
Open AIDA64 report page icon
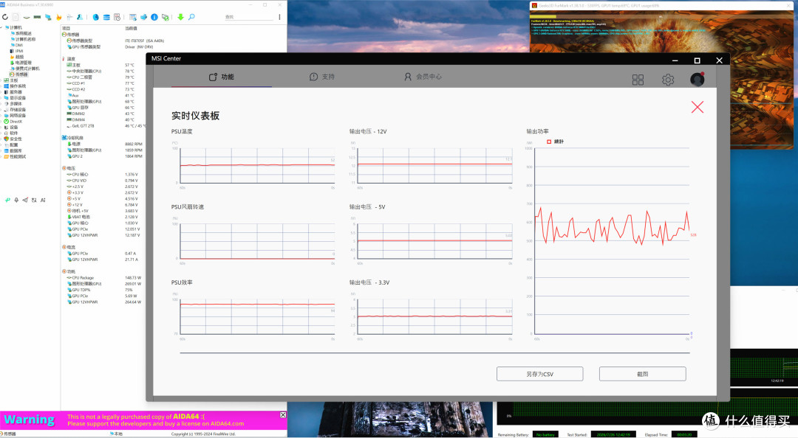(x=16, y=17)
